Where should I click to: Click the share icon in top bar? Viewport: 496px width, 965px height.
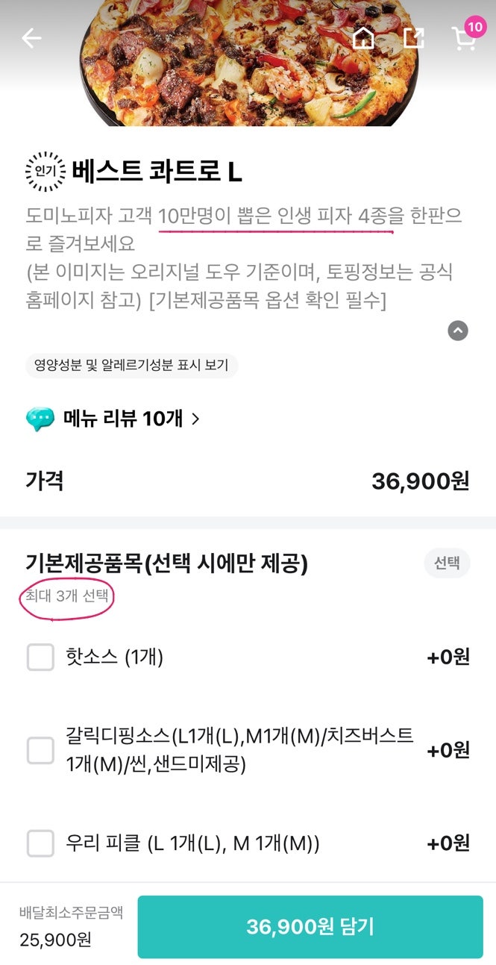pos(415,38)
